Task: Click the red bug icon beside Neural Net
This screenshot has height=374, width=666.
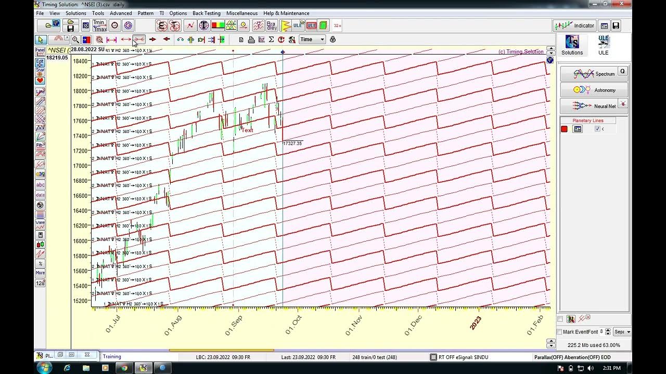Action: tap(623, 104)
